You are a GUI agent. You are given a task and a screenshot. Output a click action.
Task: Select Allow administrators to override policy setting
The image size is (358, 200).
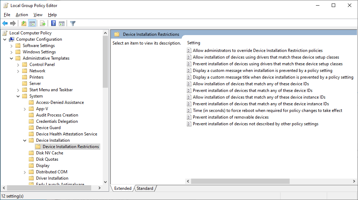pos(257,51)
